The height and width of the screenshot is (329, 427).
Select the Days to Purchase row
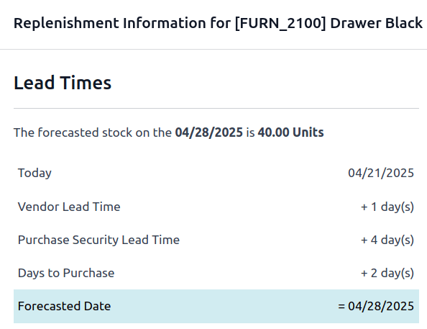[216, 273]
